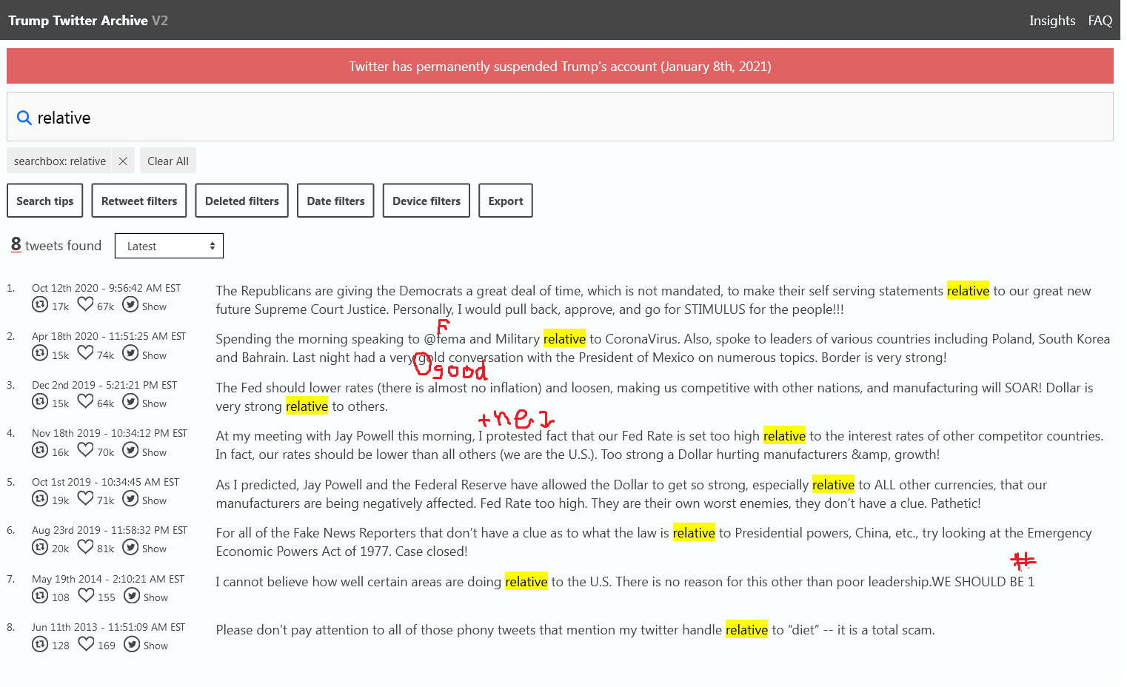1127x687 pixels.
Task: Click the search magnifier icon
Action: pos(24,118)
